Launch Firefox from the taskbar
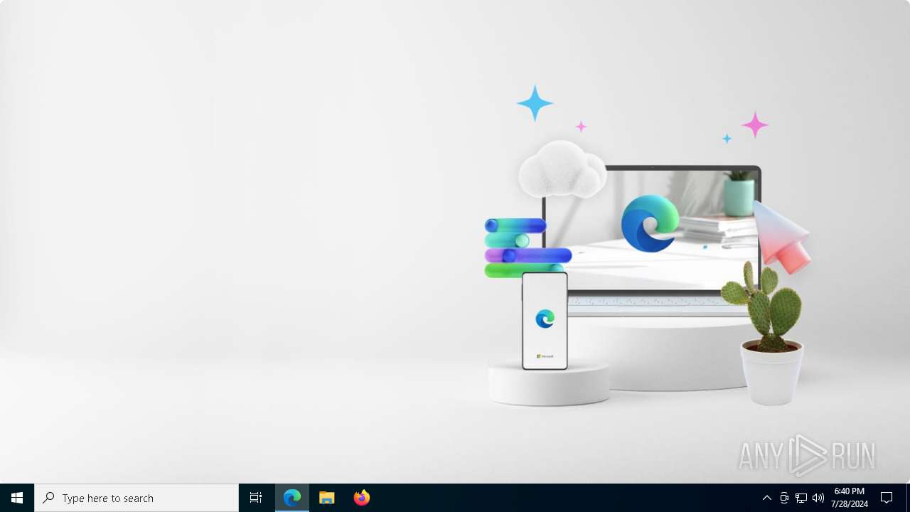The height and width of the screenshot is (512, 910). pyautogui.click(x=362, y=498)
